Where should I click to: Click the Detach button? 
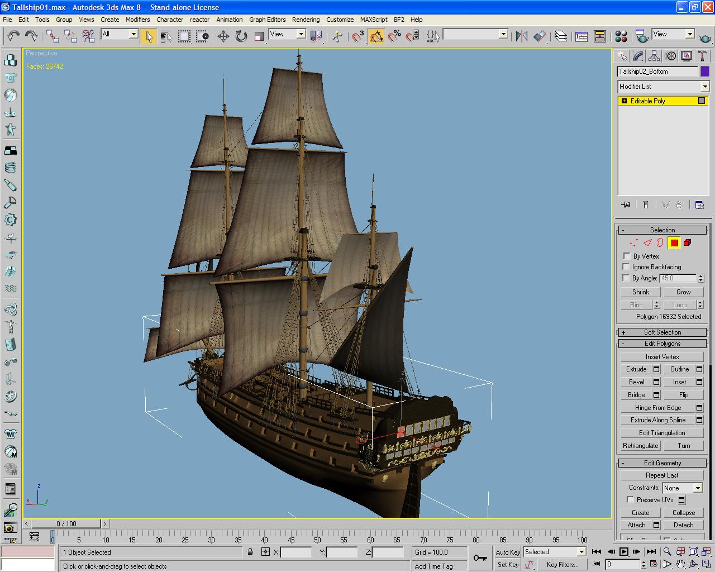683,525
